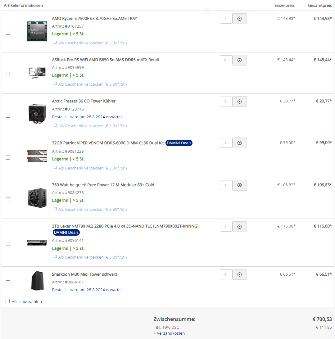Screen dimensions: 335x339
Task: Open the Sharkoon M30 Midi Tower link
Action: pos(84,274)
